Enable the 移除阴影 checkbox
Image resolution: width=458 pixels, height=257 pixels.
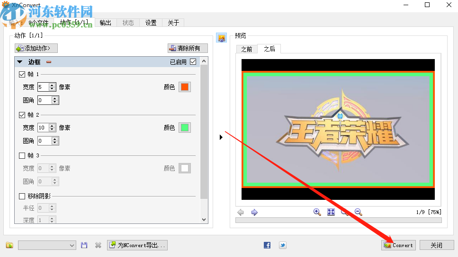(22, 197)
